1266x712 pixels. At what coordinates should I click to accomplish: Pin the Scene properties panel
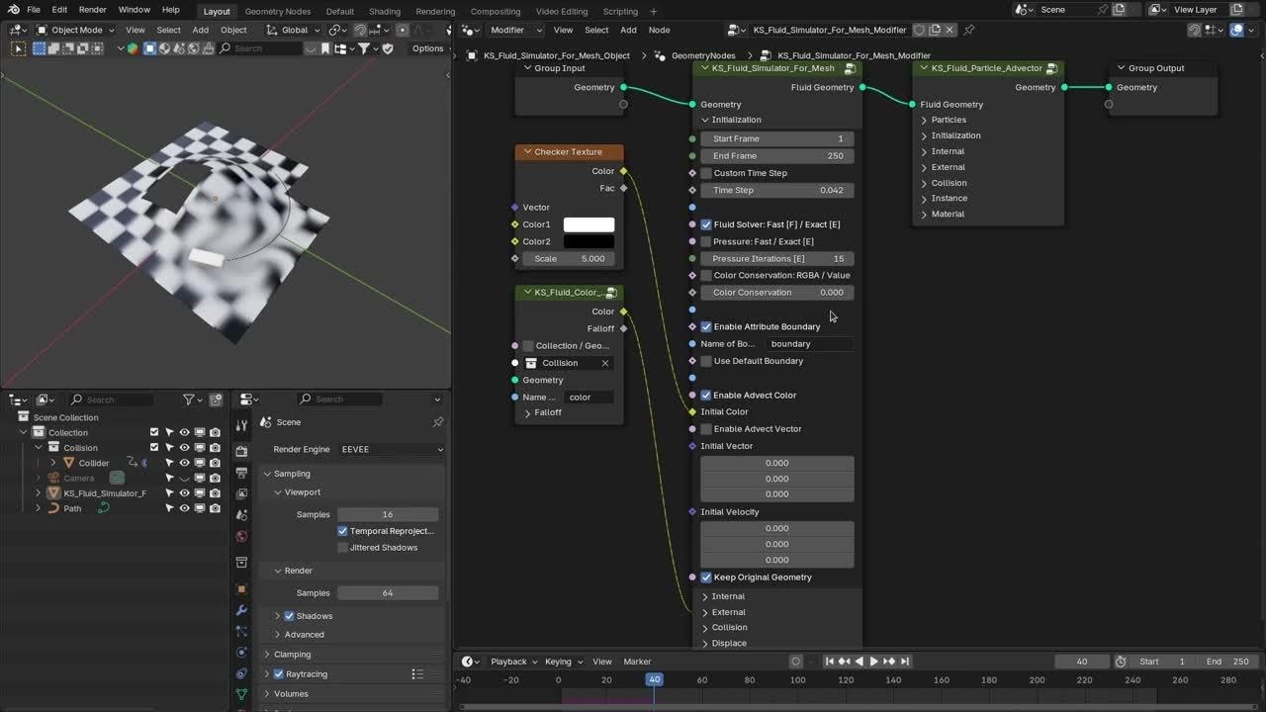pos(438,422)
